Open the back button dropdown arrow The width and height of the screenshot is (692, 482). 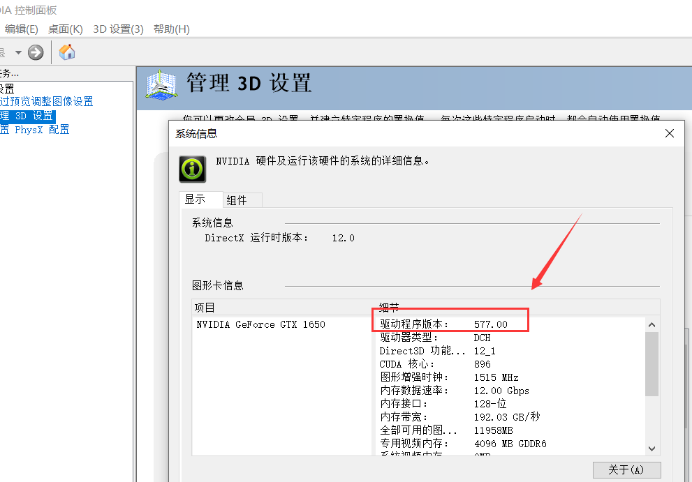(19, 52)
